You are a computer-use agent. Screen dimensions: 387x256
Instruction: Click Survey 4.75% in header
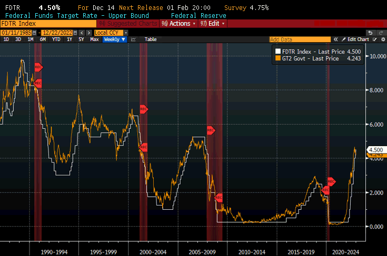coord(246,8)
